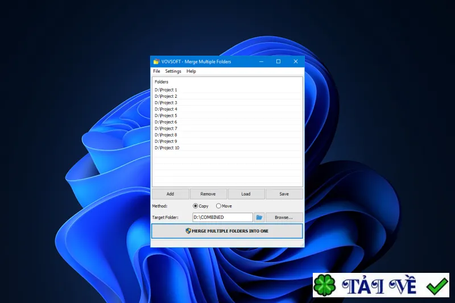Open the Settings menu
The image size is (455, 303).
tap(173, 71)
